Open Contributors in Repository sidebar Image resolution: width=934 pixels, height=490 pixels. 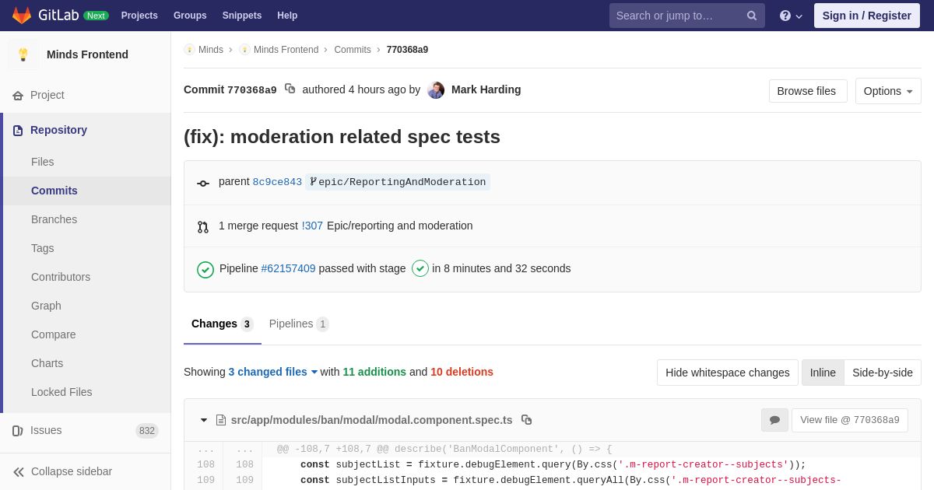(x=87, y=277)
